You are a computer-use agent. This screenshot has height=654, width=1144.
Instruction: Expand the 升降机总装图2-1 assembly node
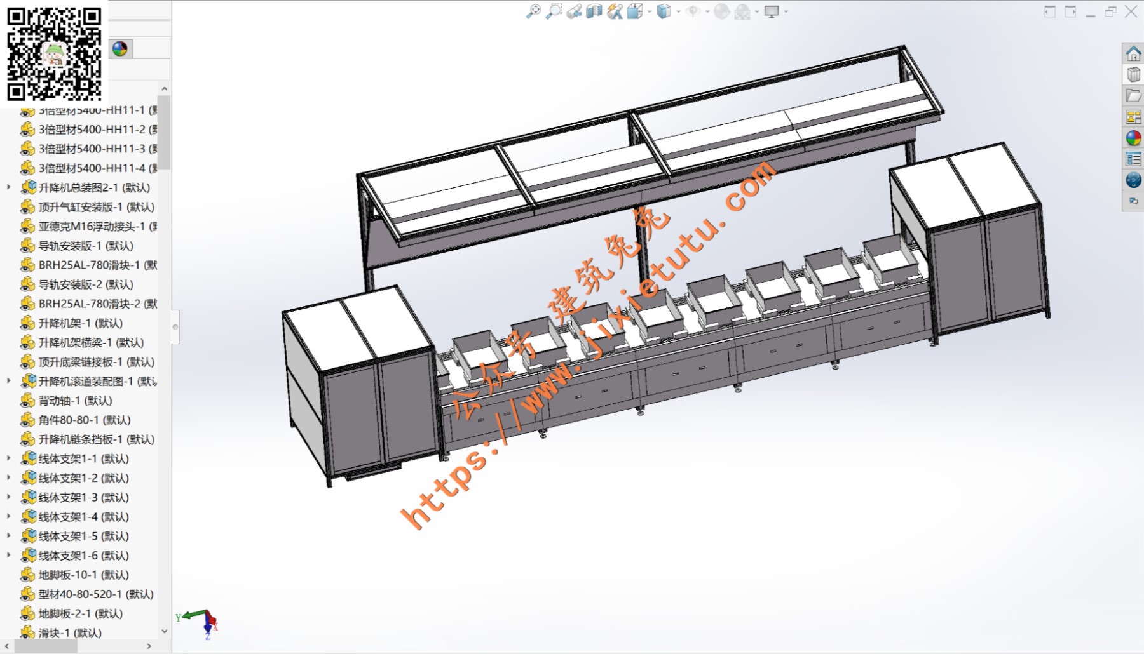9,187
